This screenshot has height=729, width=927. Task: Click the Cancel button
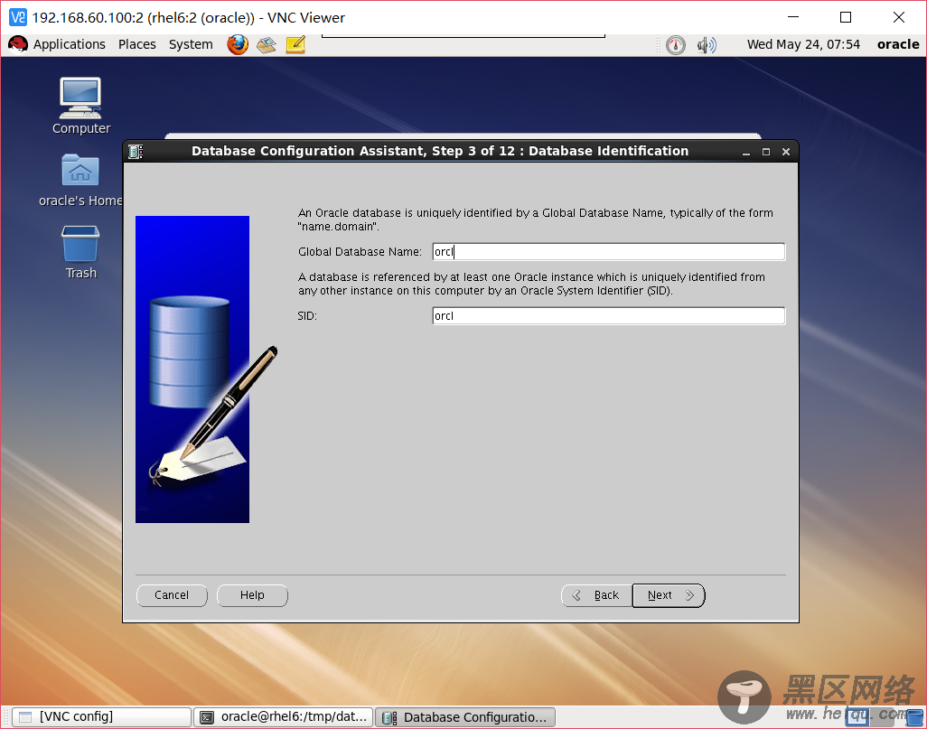(x=172, y=595)
